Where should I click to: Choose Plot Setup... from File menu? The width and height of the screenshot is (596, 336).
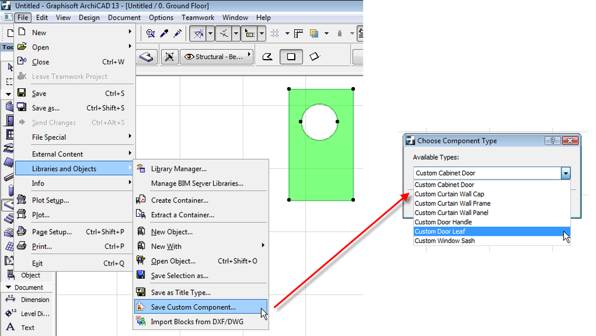click(x=75, y=201)
